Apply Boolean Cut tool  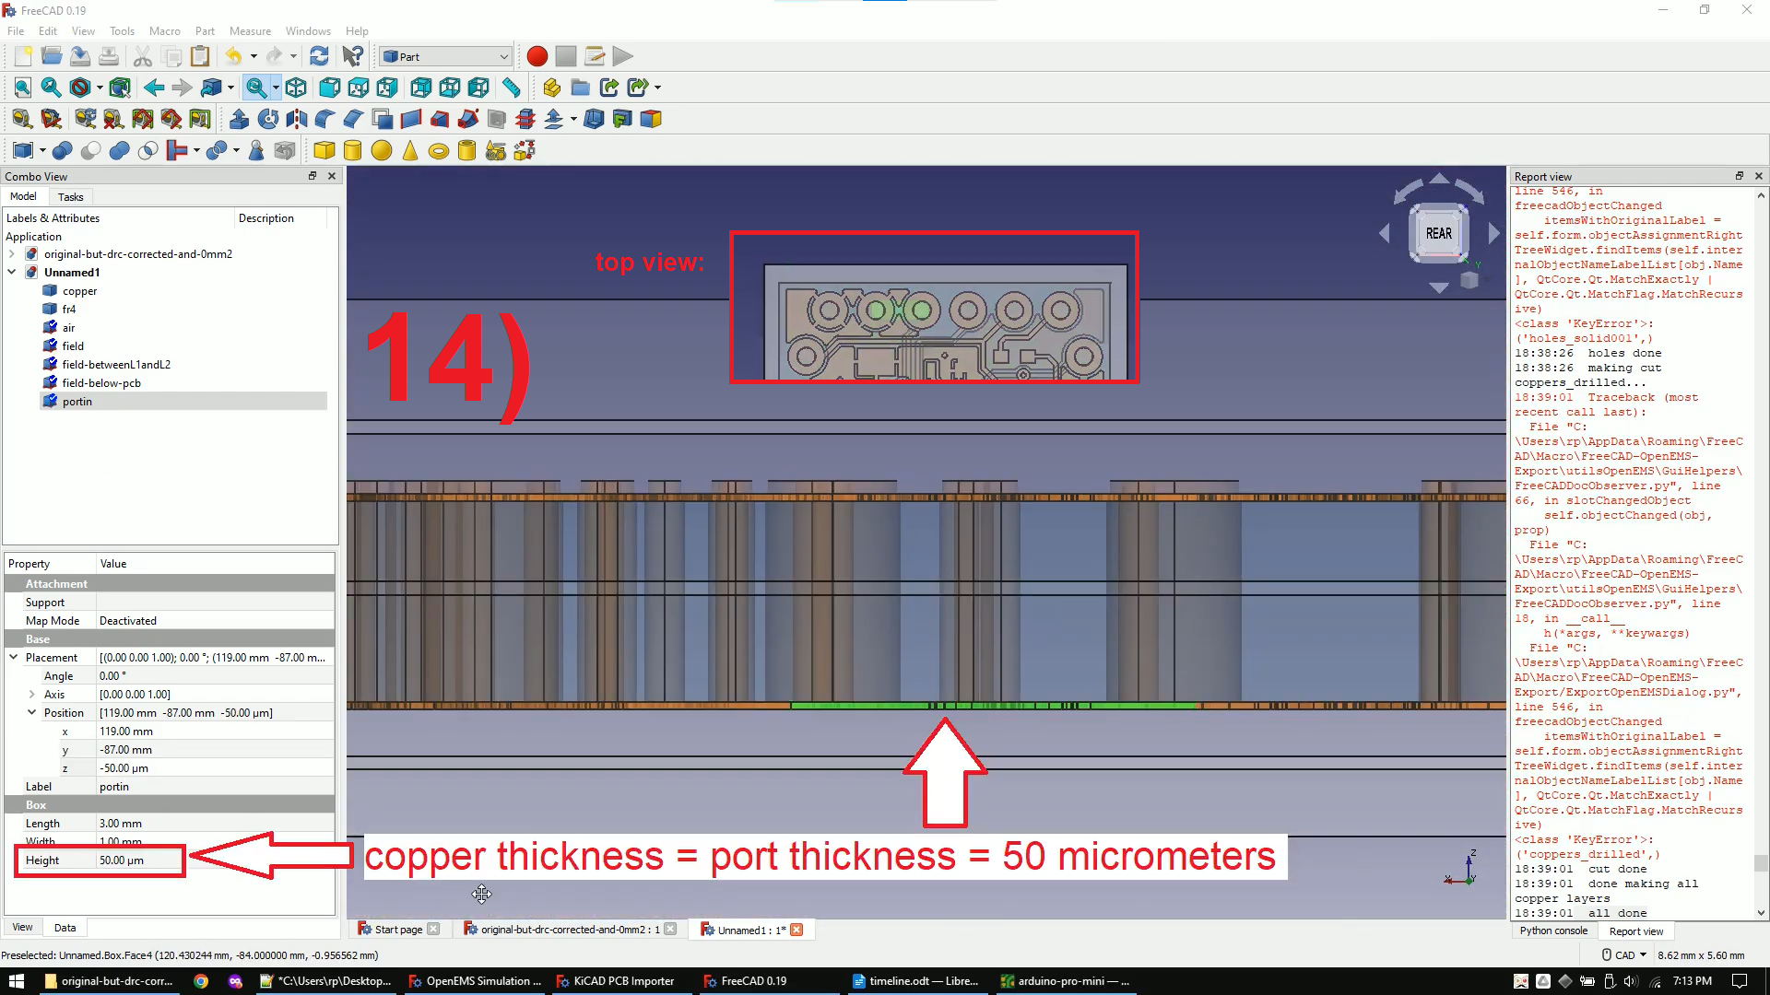[x=90, y=150]
